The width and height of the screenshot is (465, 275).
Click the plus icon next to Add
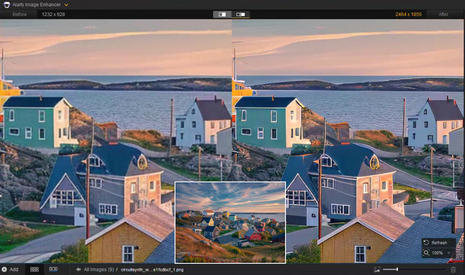click(x=4, y=270)
